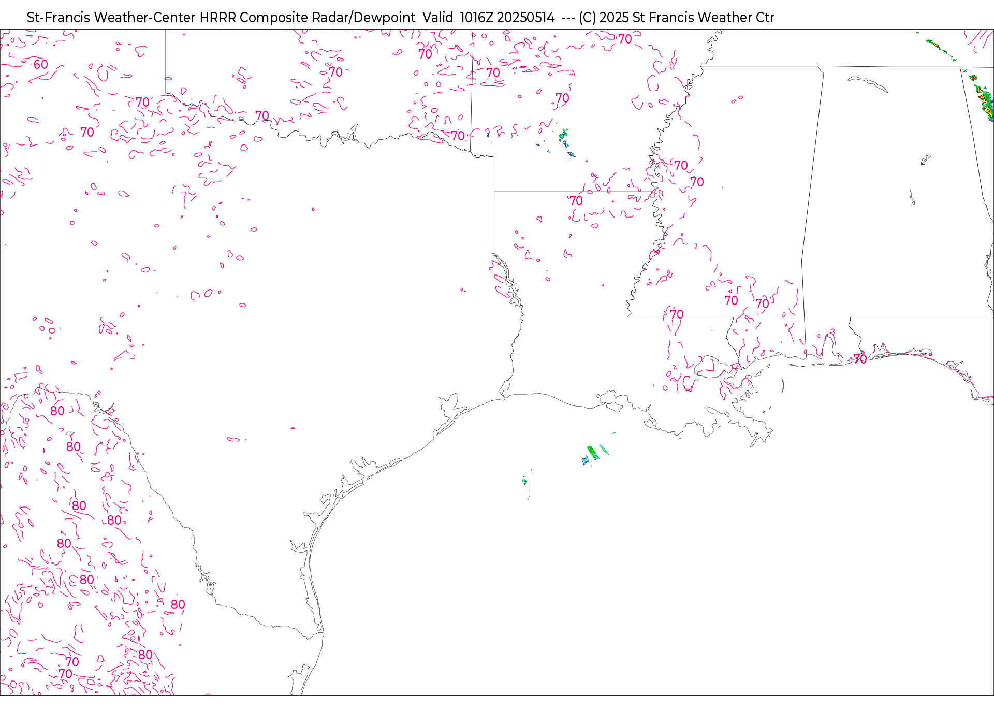This screenshot has width=994, height=725.
Task: Click the "60" dewpoint contour label
Action: click(x=41, y=65)
